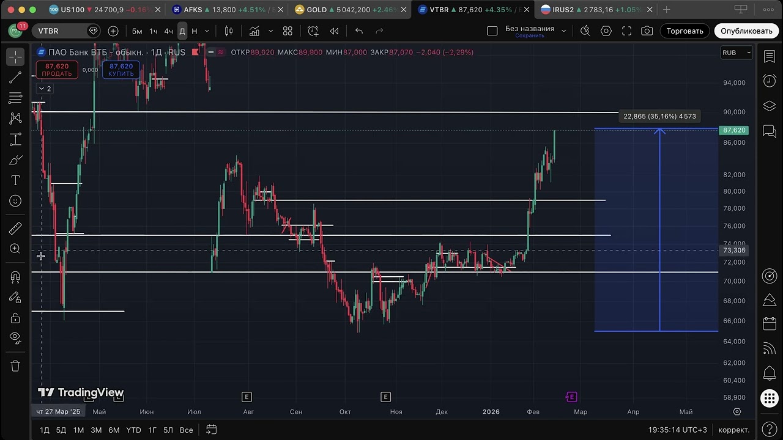Expand the favorite indicators chevron

(x=270, y=31)
